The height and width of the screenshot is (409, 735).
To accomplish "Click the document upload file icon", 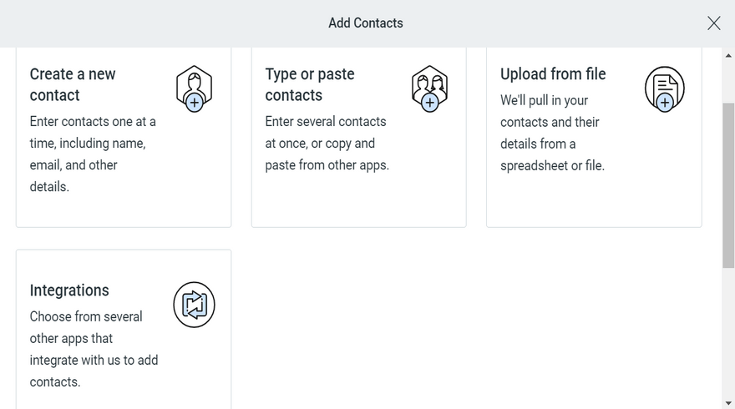I will 664,88.
